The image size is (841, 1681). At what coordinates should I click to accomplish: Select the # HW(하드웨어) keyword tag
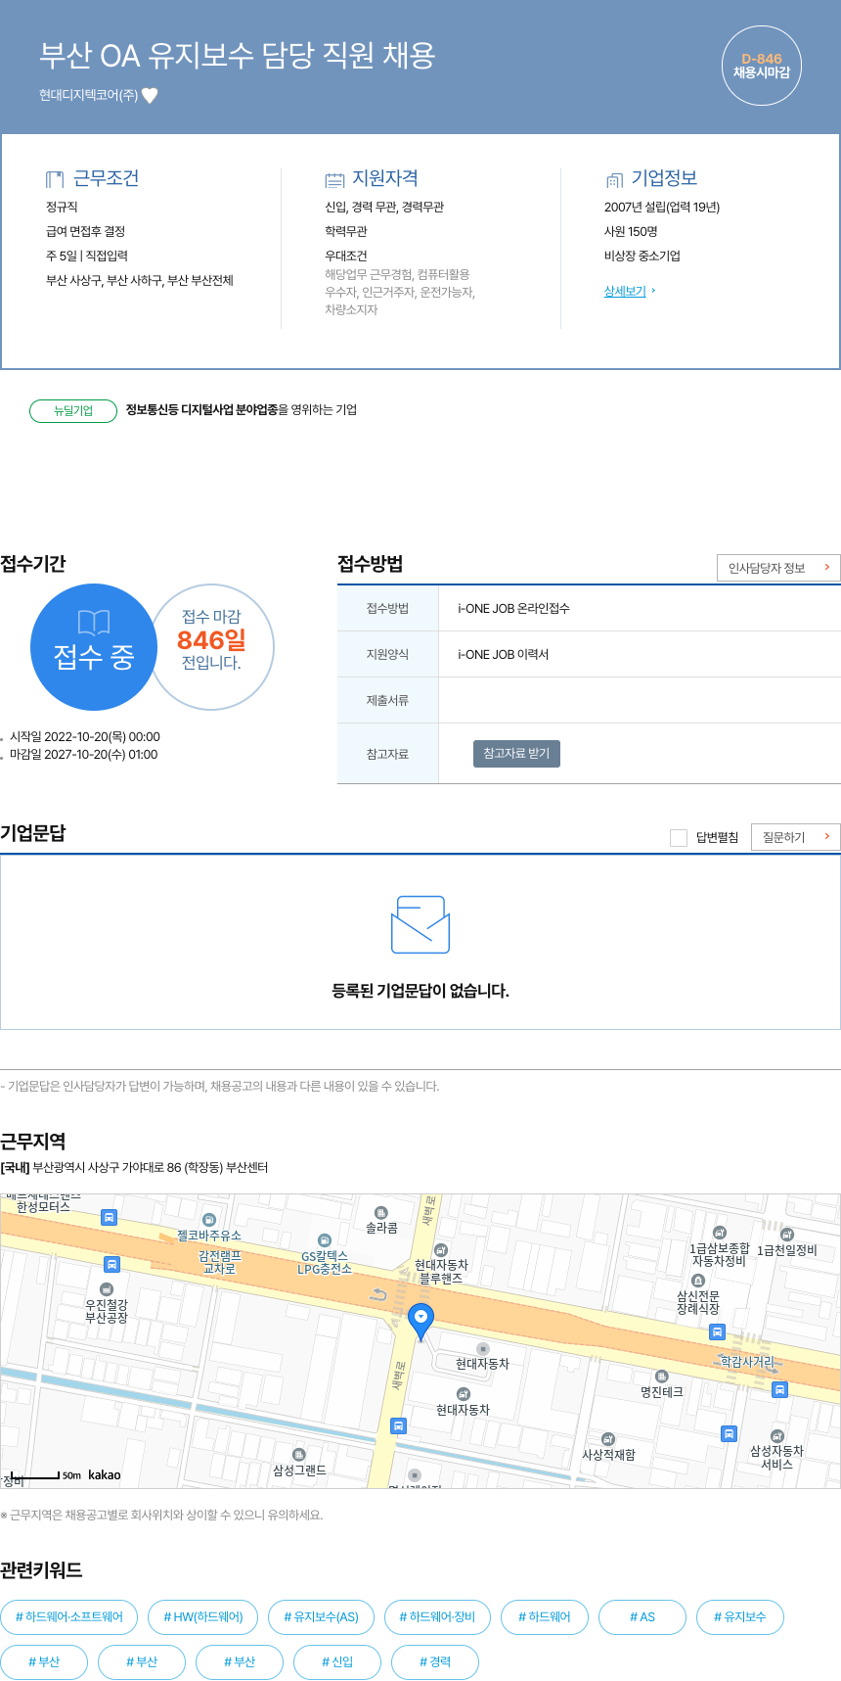tap(203, 1616)
